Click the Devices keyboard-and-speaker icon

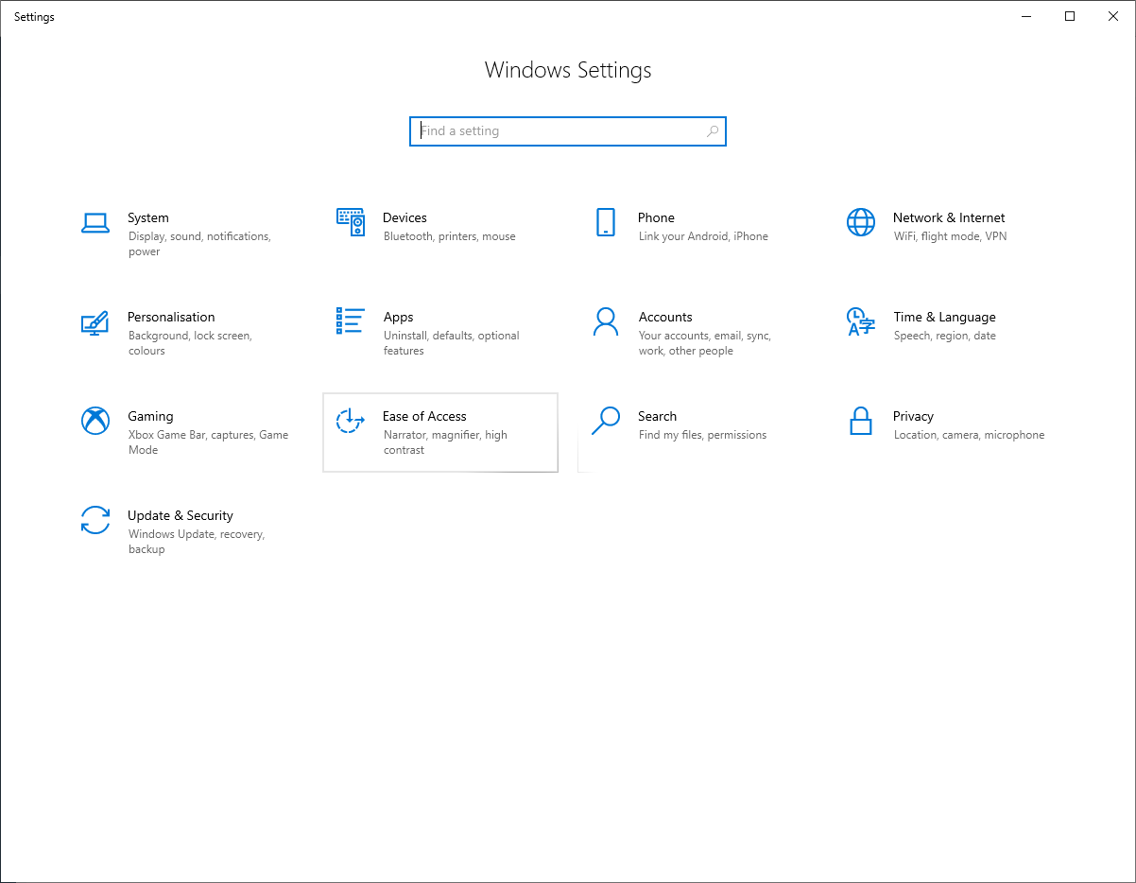click(351, 222)
